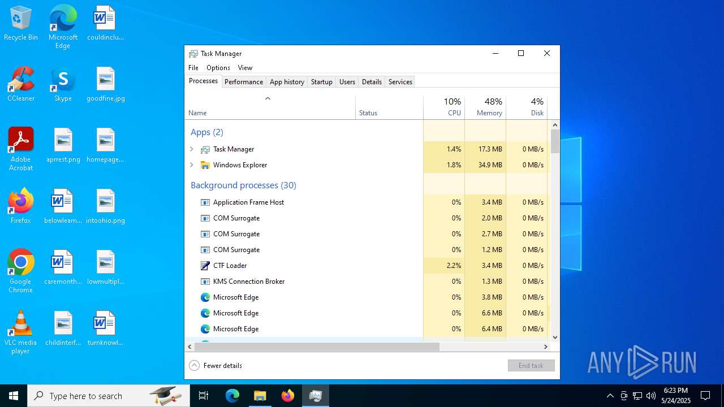The width and height of the screenshot is (724, 407).
Task: Click Background processes (30) group header
Action: click(243, 185)
